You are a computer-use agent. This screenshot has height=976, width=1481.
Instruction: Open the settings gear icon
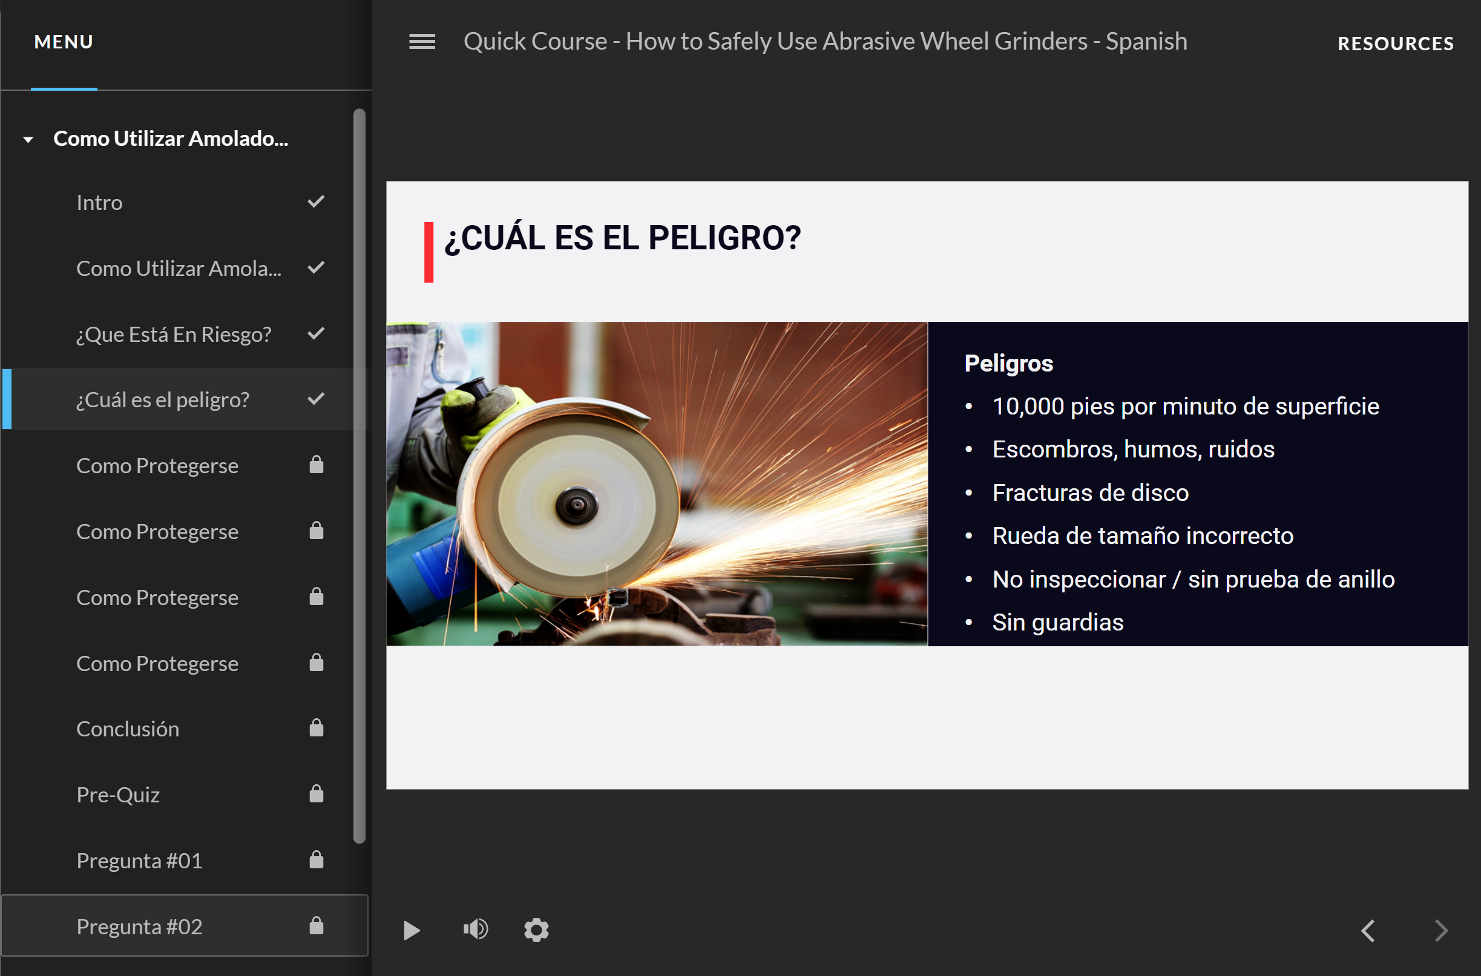tap(536, 930)
